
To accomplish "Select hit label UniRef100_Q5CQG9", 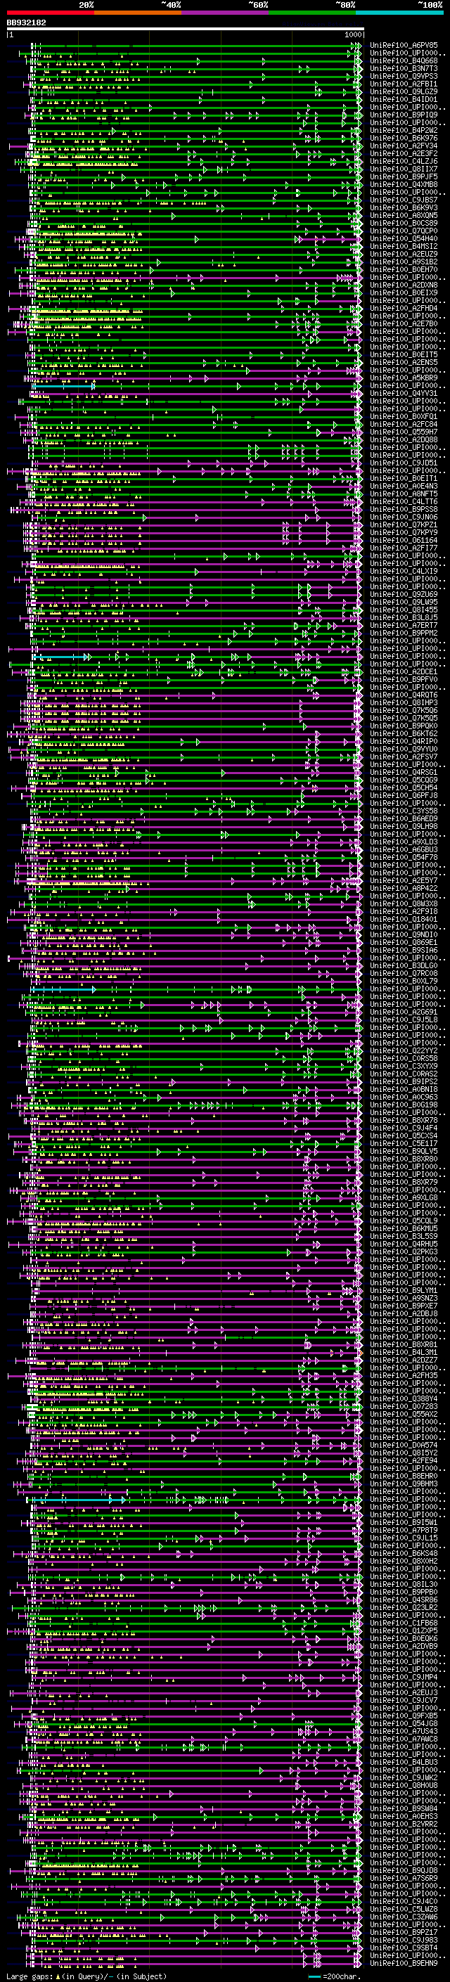I will pos(404,780).
